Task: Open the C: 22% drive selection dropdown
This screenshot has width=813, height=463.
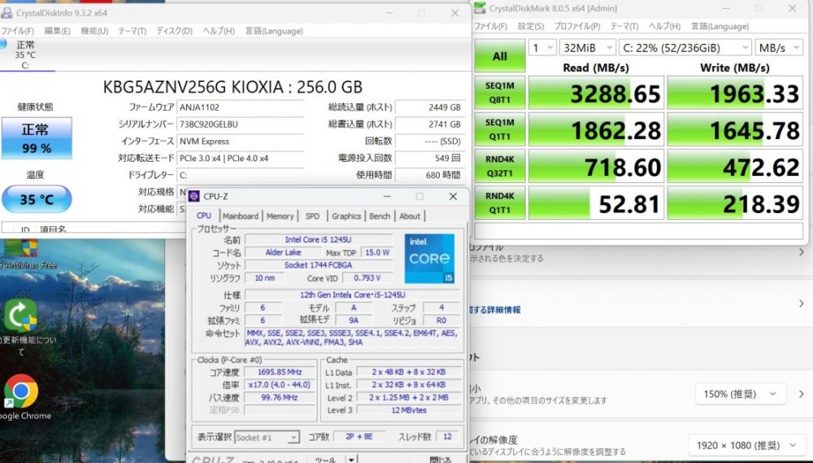Action: point(685,48)
